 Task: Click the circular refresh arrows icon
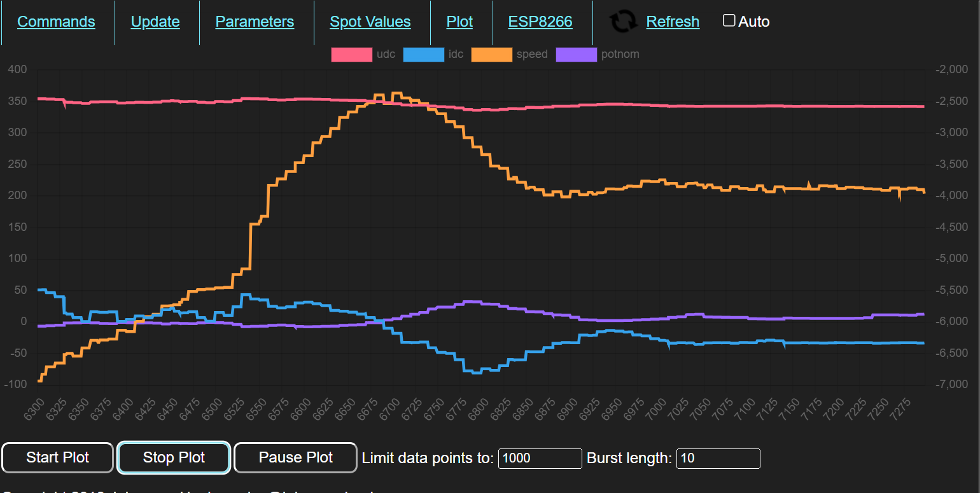click(623, 22)
